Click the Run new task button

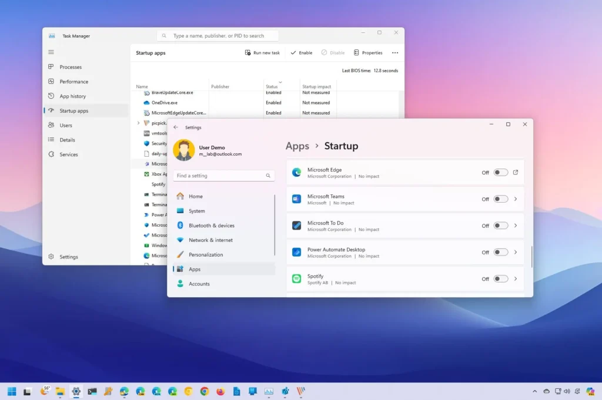point(262,52)
